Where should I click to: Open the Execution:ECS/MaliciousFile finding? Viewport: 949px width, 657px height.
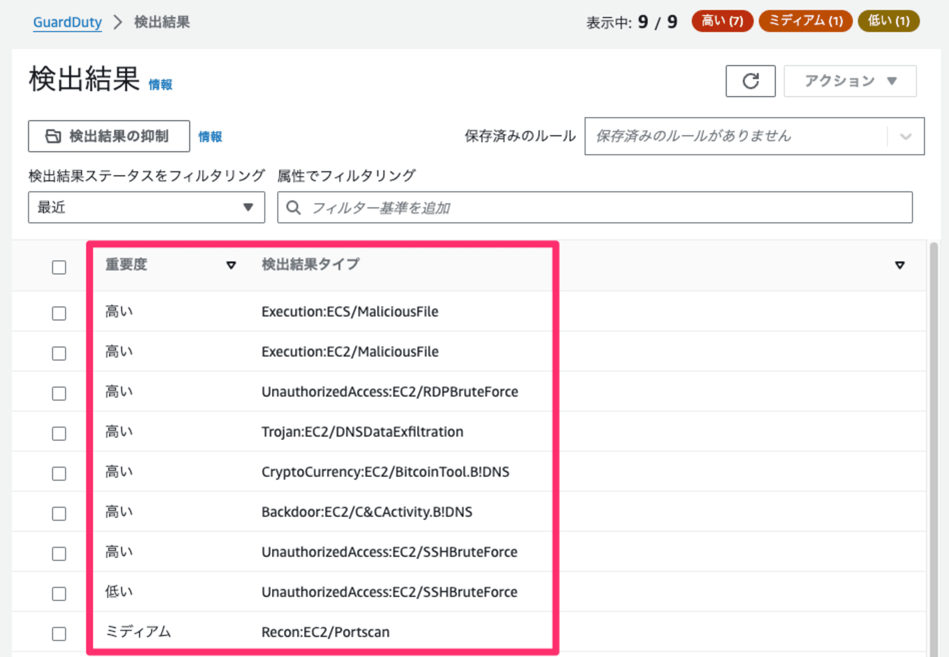350,312
